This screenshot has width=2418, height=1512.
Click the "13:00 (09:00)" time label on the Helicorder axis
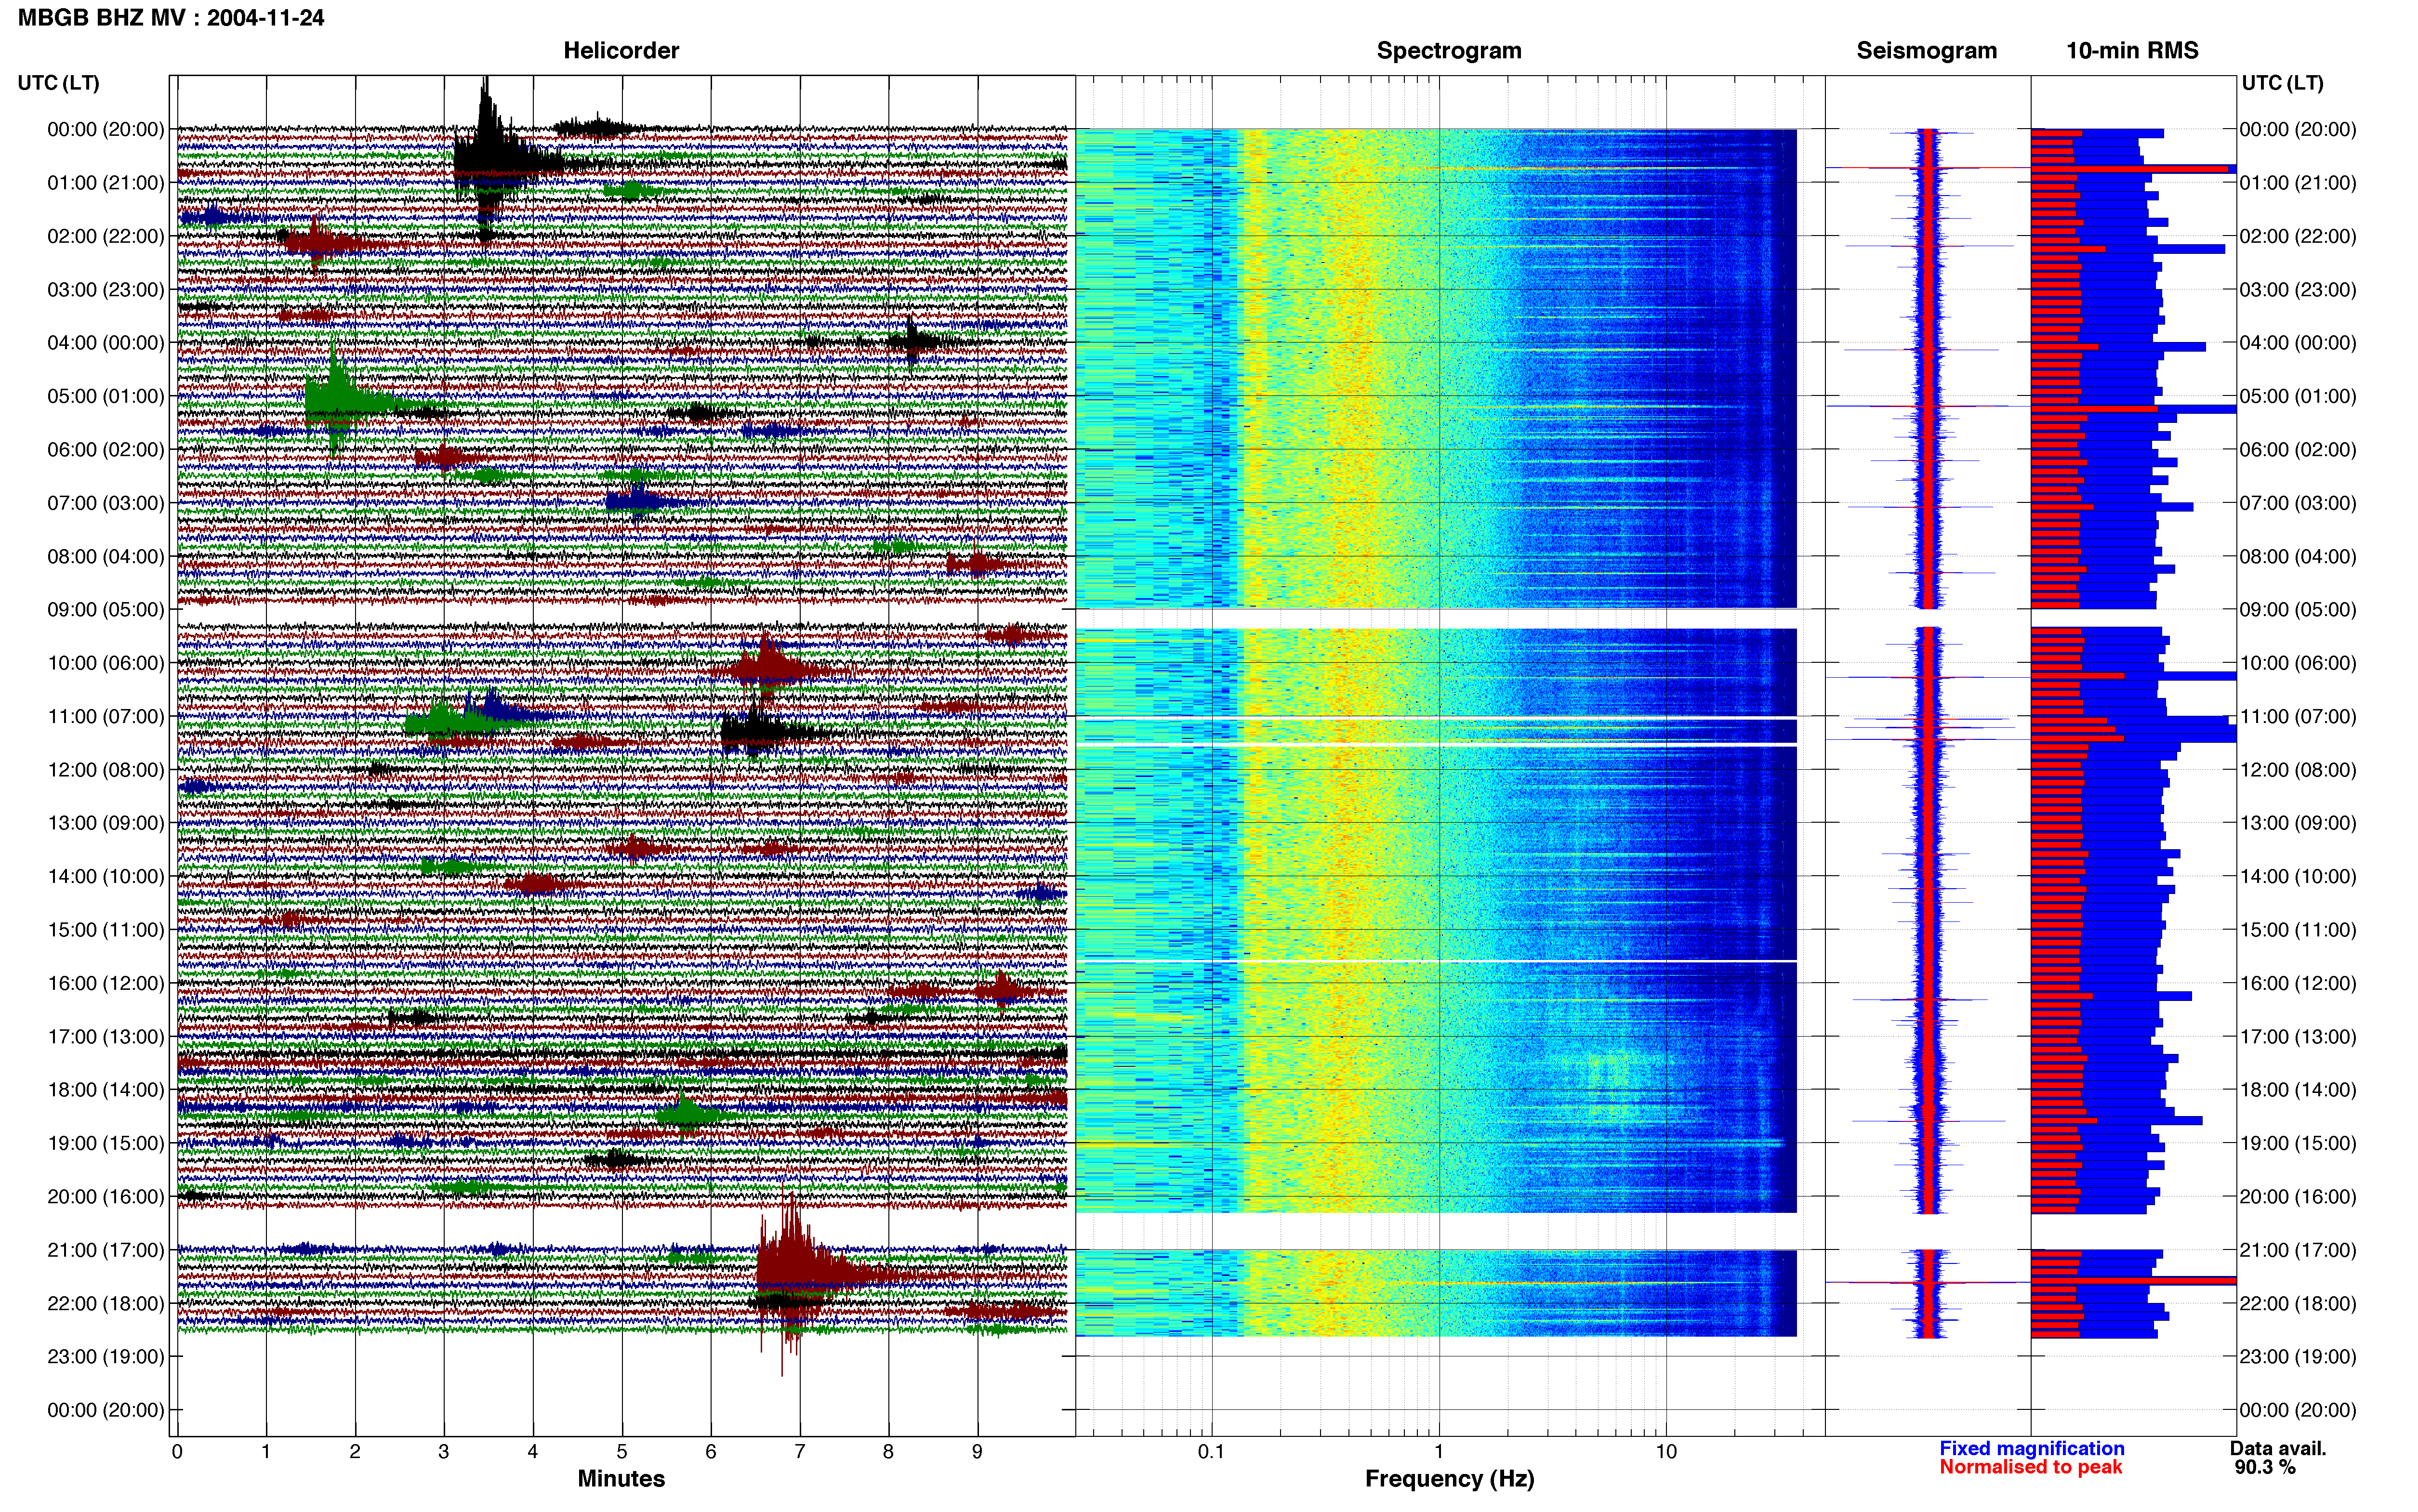[105, 823]
